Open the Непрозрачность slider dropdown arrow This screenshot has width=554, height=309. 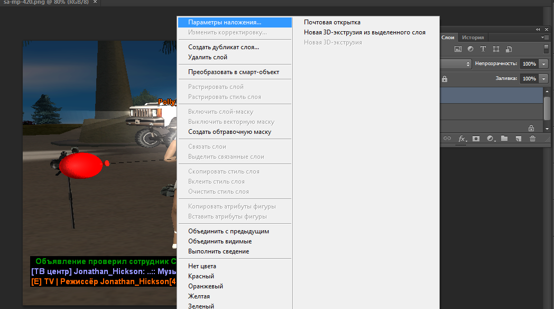(544, 64)
